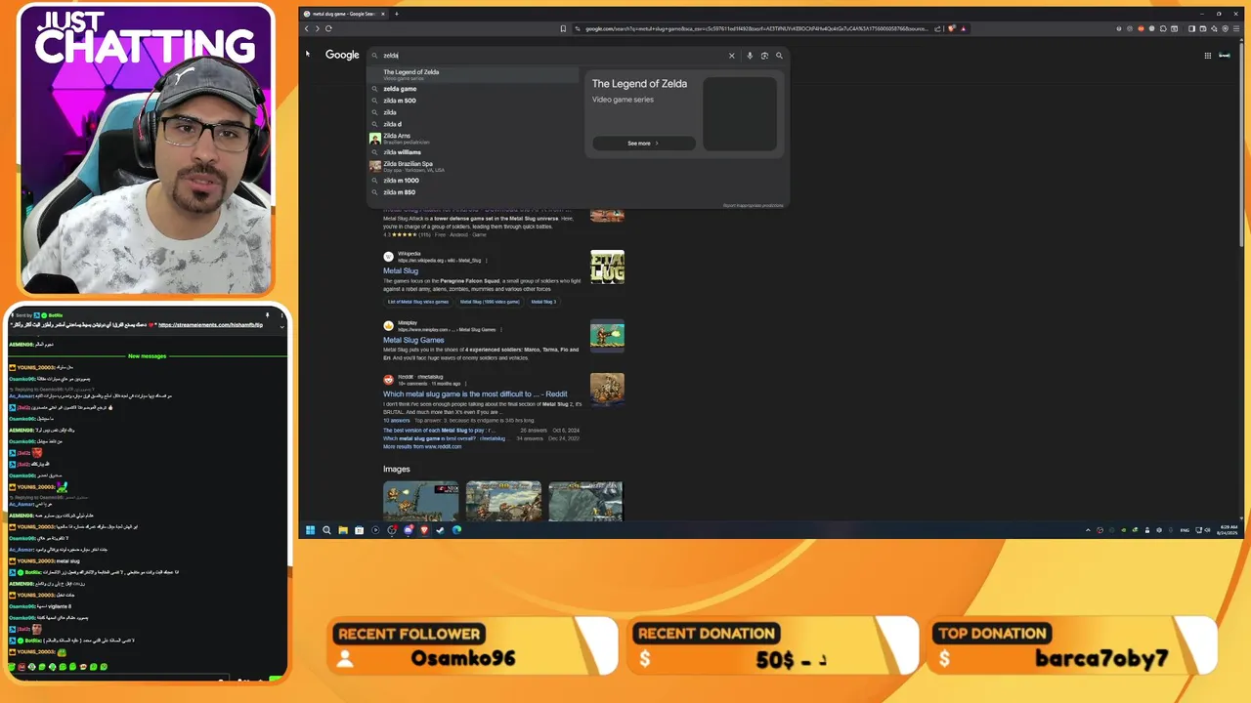1251x703 pixels.
Task: Select the metal slug game tab
Action: tap(344, 14)
